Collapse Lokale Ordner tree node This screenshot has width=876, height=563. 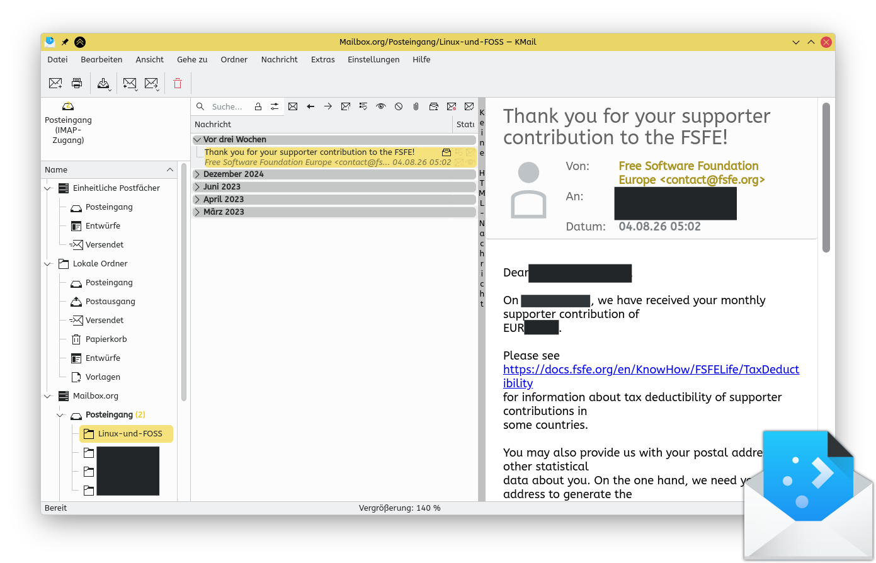48,264
